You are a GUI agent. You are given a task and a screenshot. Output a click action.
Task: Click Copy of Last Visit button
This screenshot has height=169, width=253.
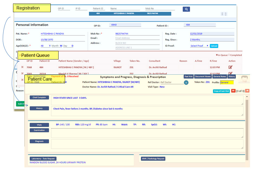click(221, 91)
